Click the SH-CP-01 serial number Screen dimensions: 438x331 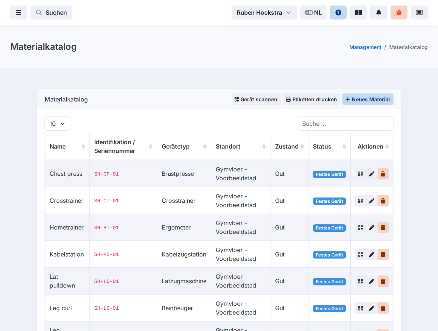pos(106,174)
